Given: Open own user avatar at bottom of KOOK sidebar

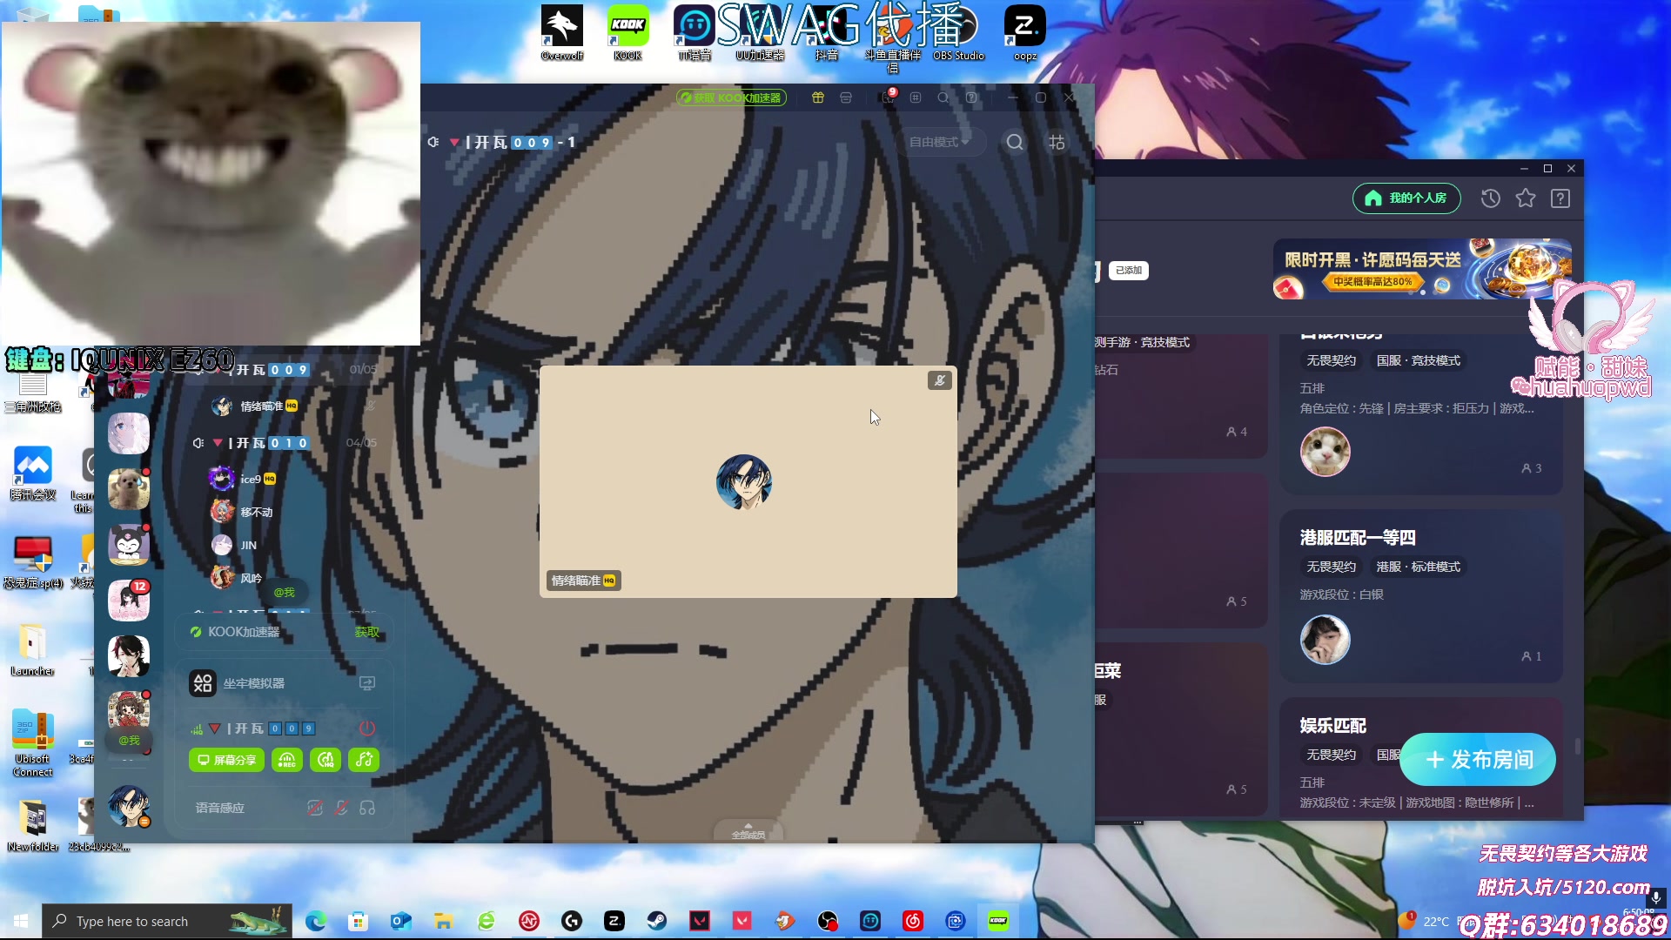Looking at the screenshot, I should (x=129, y=805).
